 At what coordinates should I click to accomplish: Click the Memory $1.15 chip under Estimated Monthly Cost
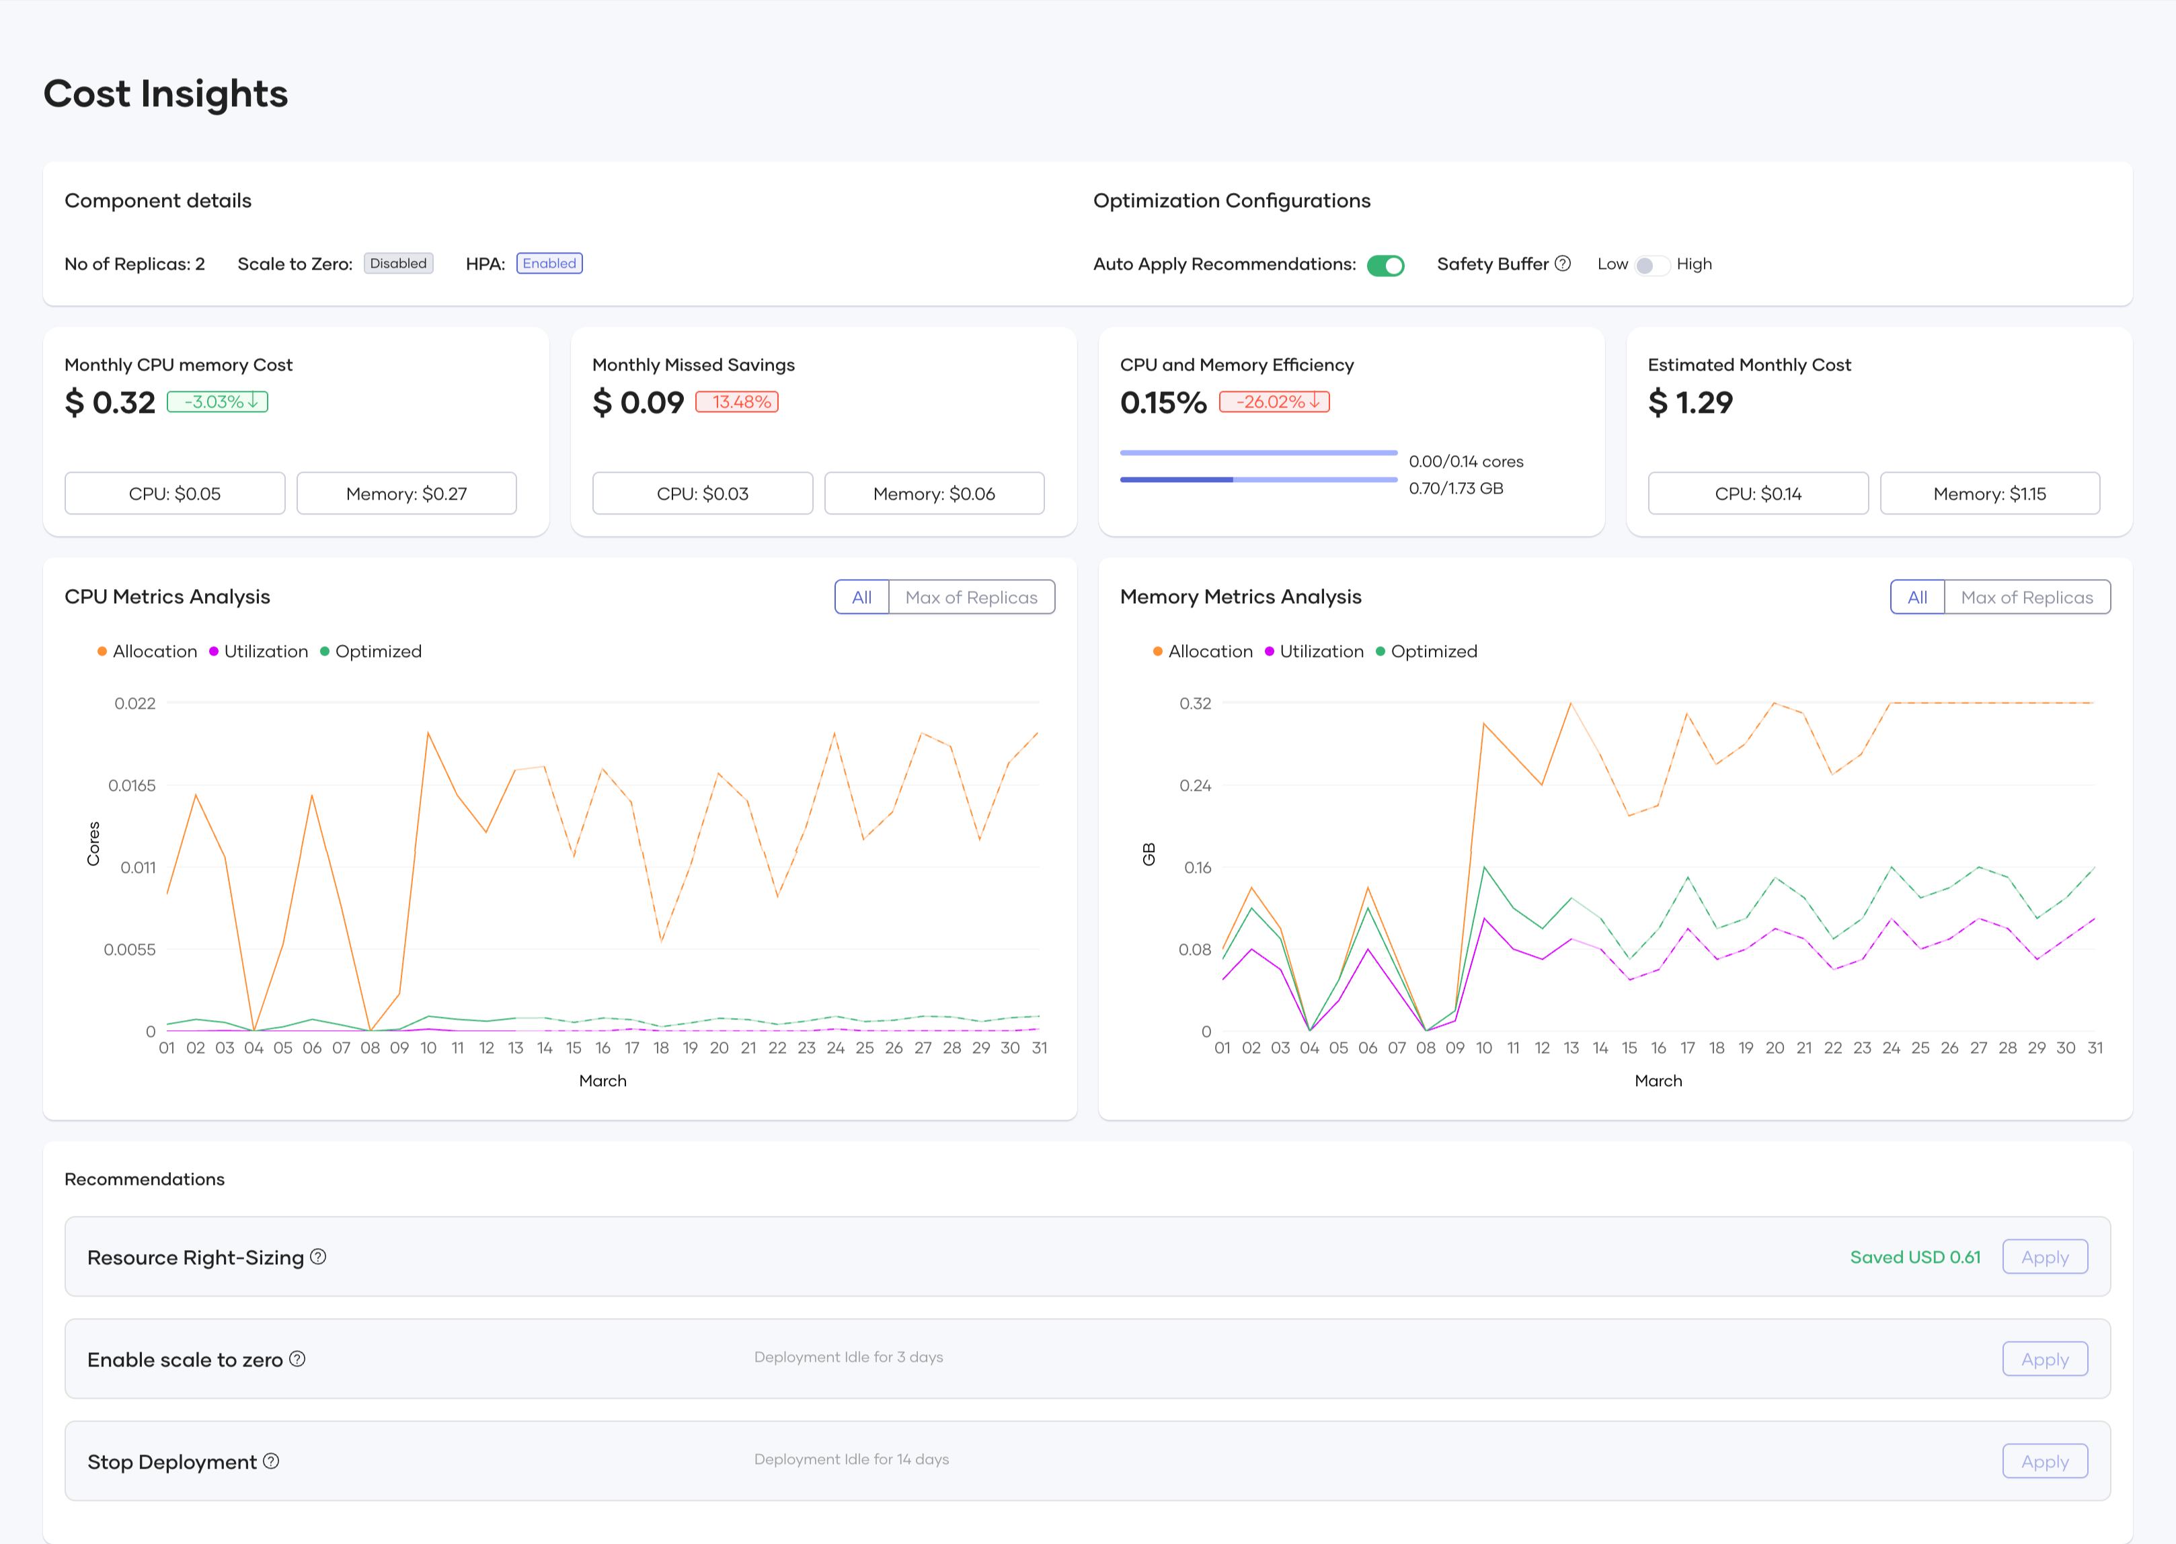[1988, 492]
